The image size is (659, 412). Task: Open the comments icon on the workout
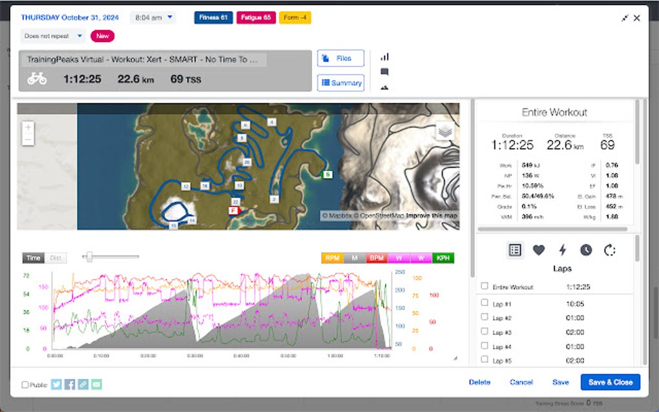384,73
